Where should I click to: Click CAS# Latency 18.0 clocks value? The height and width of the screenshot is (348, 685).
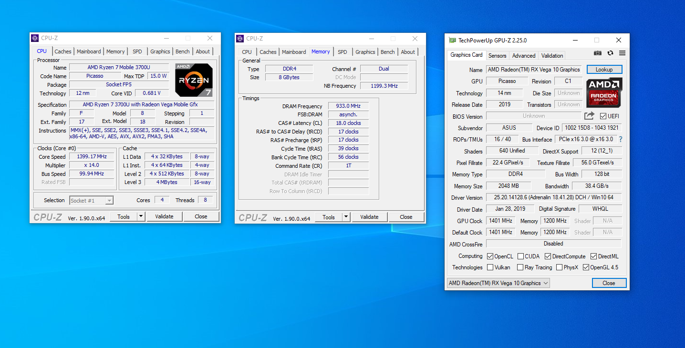[348, 123]
